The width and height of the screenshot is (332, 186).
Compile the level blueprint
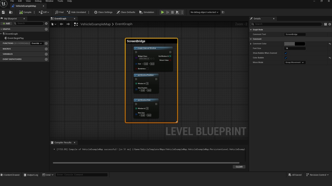pyautogui.click(x=25, y=12)
